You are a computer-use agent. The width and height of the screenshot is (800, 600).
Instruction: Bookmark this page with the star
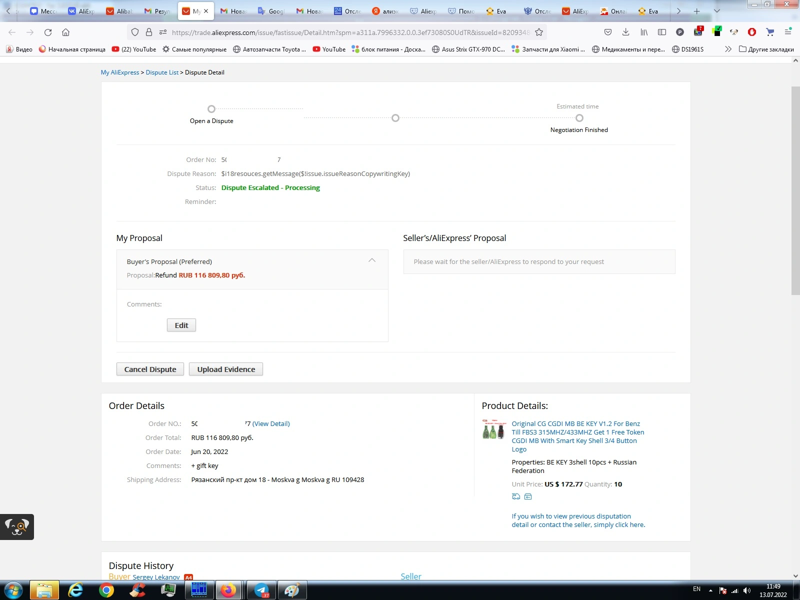coord(539,32)
